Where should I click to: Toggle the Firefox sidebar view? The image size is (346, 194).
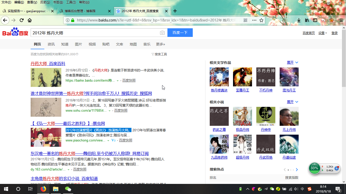coord(315,20)
